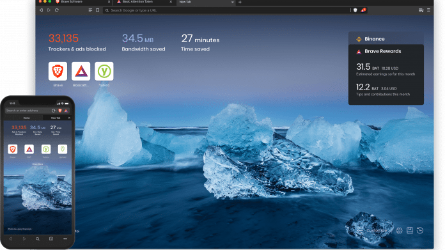Image resolution: width=445 pixels, height=250 pixels.
Task: Open the hamburger main menu in desktop browser
Action: click(x=428, y=10)
